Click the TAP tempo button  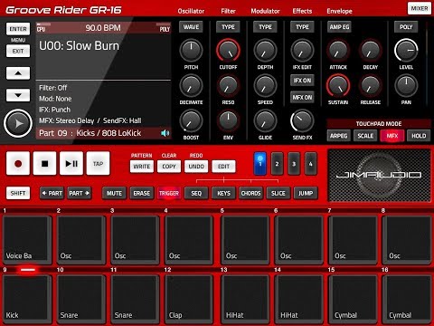(x=98, y=164)
